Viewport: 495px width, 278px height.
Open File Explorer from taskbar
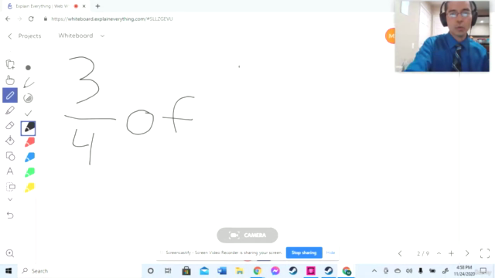240,271
